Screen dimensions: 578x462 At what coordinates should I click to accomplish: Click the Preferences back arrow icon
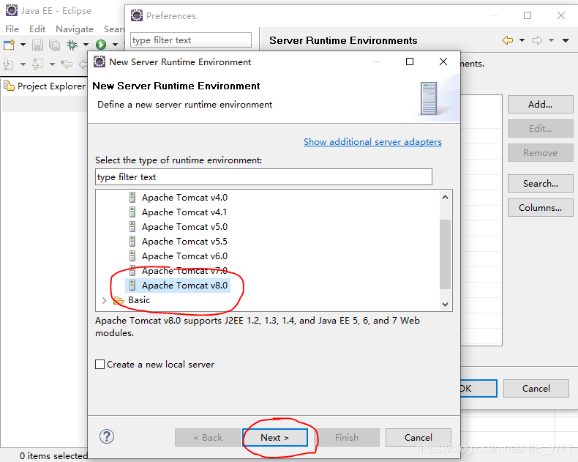click(x=508, y=40)
